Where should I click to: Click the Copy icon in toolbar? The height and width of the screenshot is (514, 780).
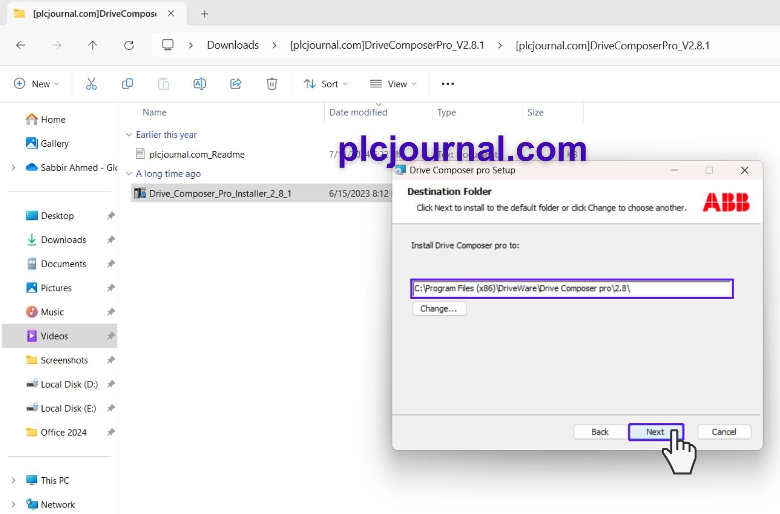coord(127,84)
